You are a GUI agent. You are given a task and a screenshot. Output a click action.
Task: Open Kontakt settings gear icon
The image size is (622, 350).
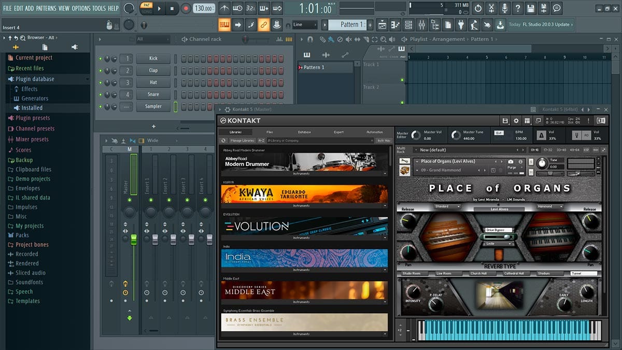516,120
